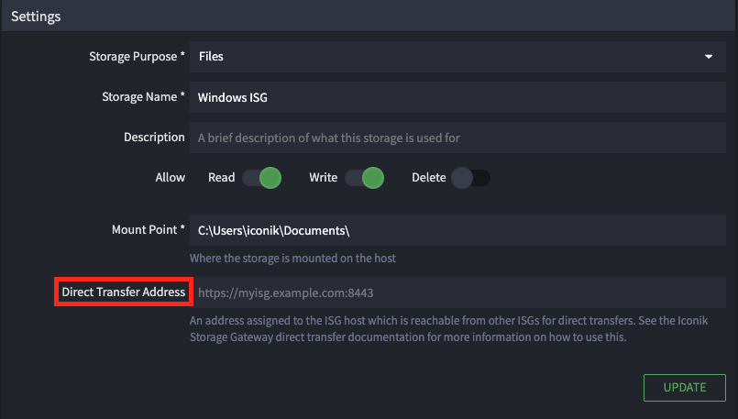
Task: Click into the Description field
Action: click(457, 138)
